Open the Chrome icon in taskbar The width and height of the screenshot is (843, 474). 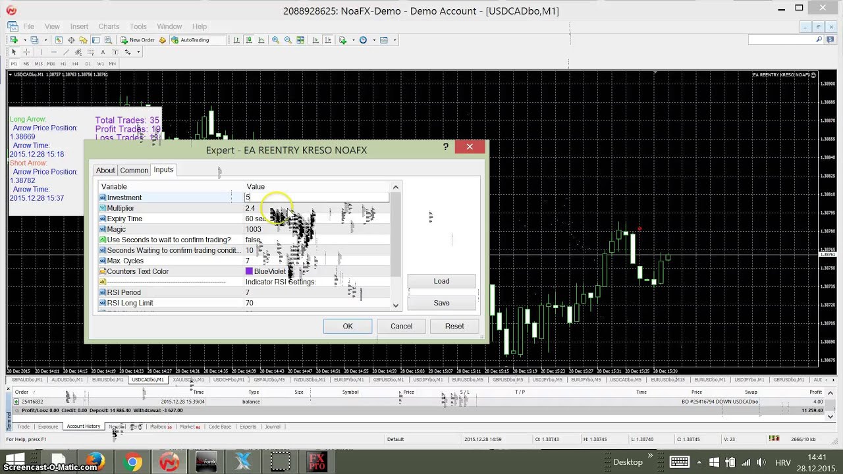[132, 461]
